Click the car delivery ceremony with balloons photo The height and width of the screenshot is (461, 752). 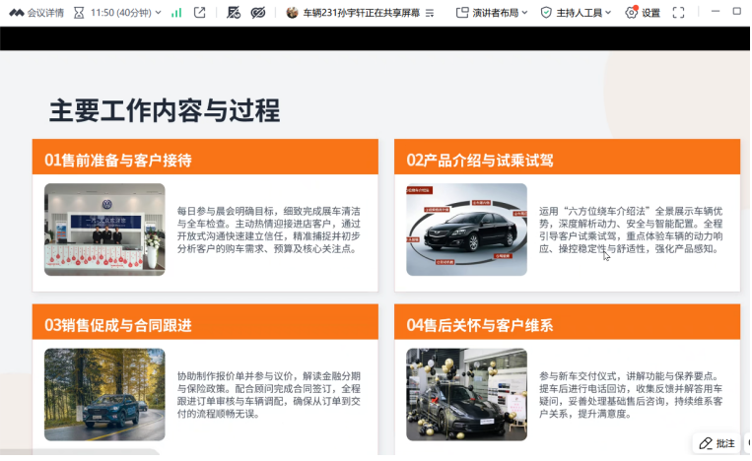coord(466,394)
